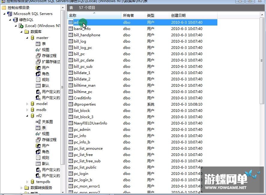Select the admin table row
This screenshot has height=195, width=266.
point(143,22)
